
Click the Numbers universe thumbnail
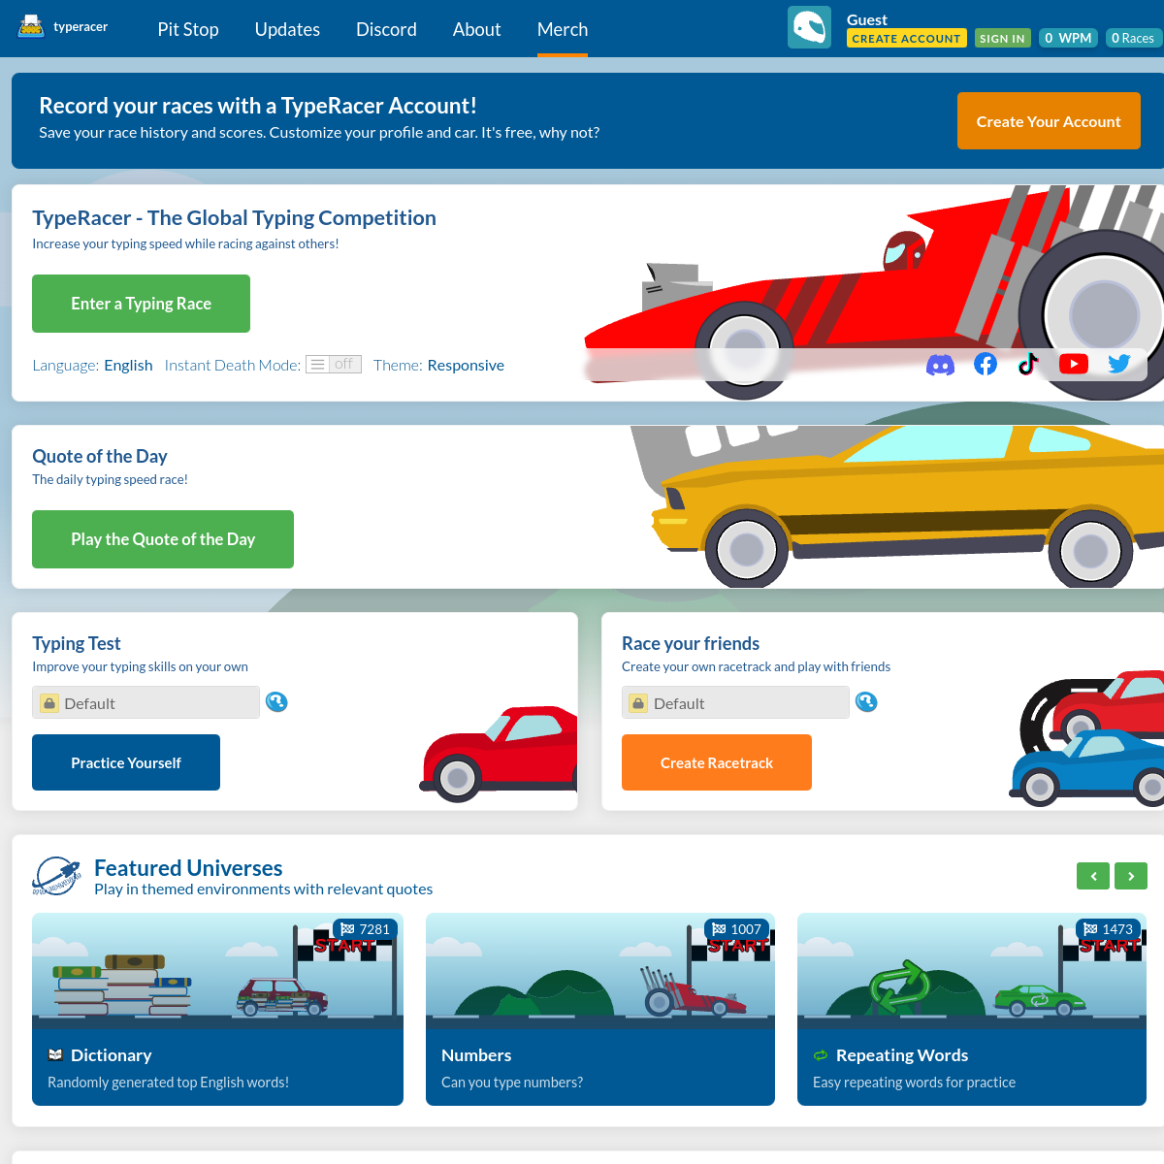click(x=599, y=970)
